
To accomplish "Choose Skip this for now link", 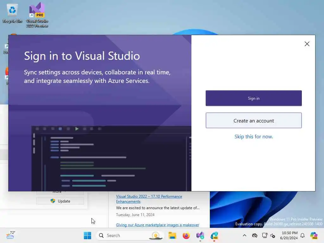I will (x=253, y=137).
